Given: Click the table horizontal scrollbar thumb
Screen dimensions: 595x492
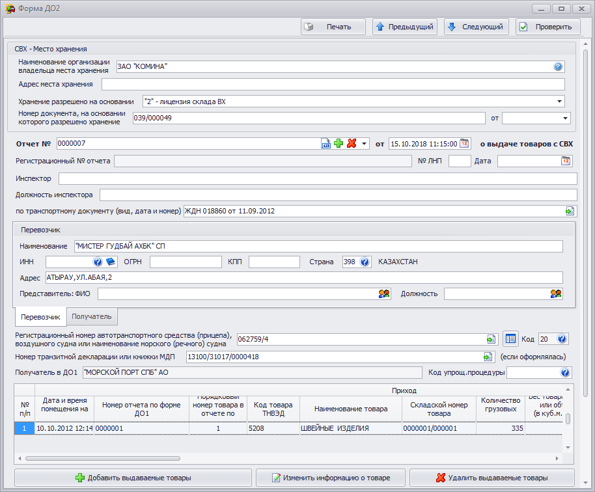Looking at the screenshot, I should click(103, 459).
